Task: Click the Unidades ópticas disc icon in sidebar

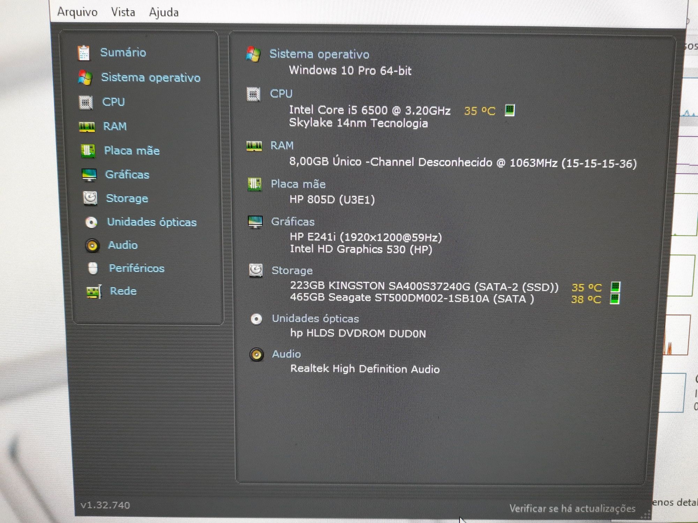Action: tap(91, 222)
